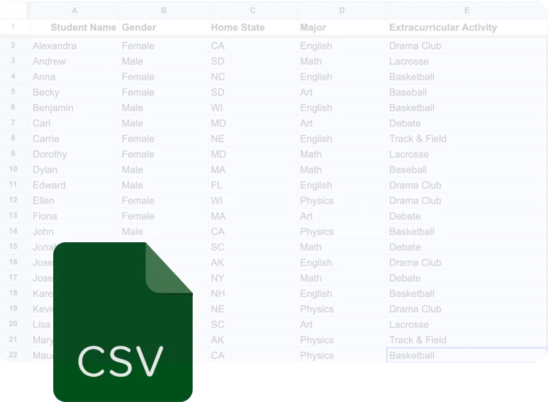Click the NC home state cell
Screen dimensions: 548x402
coord(253,77)
